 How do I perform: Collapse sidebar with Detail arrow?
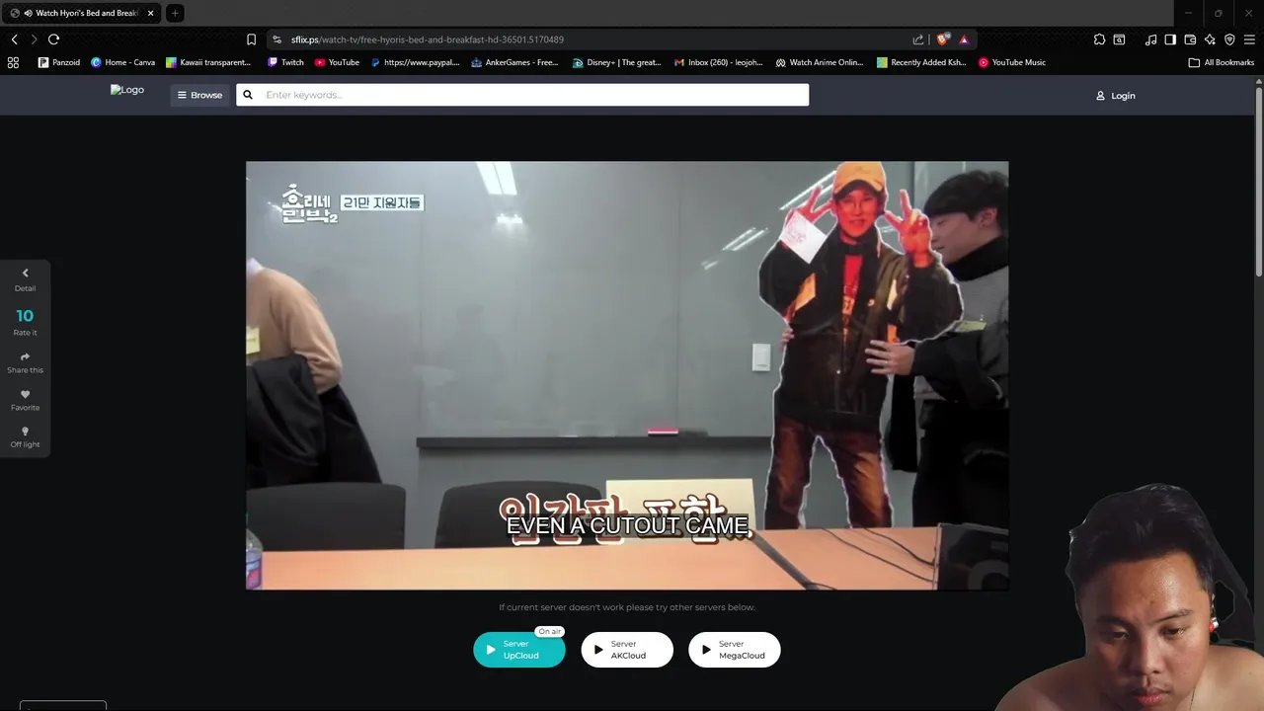click(25, 279)
